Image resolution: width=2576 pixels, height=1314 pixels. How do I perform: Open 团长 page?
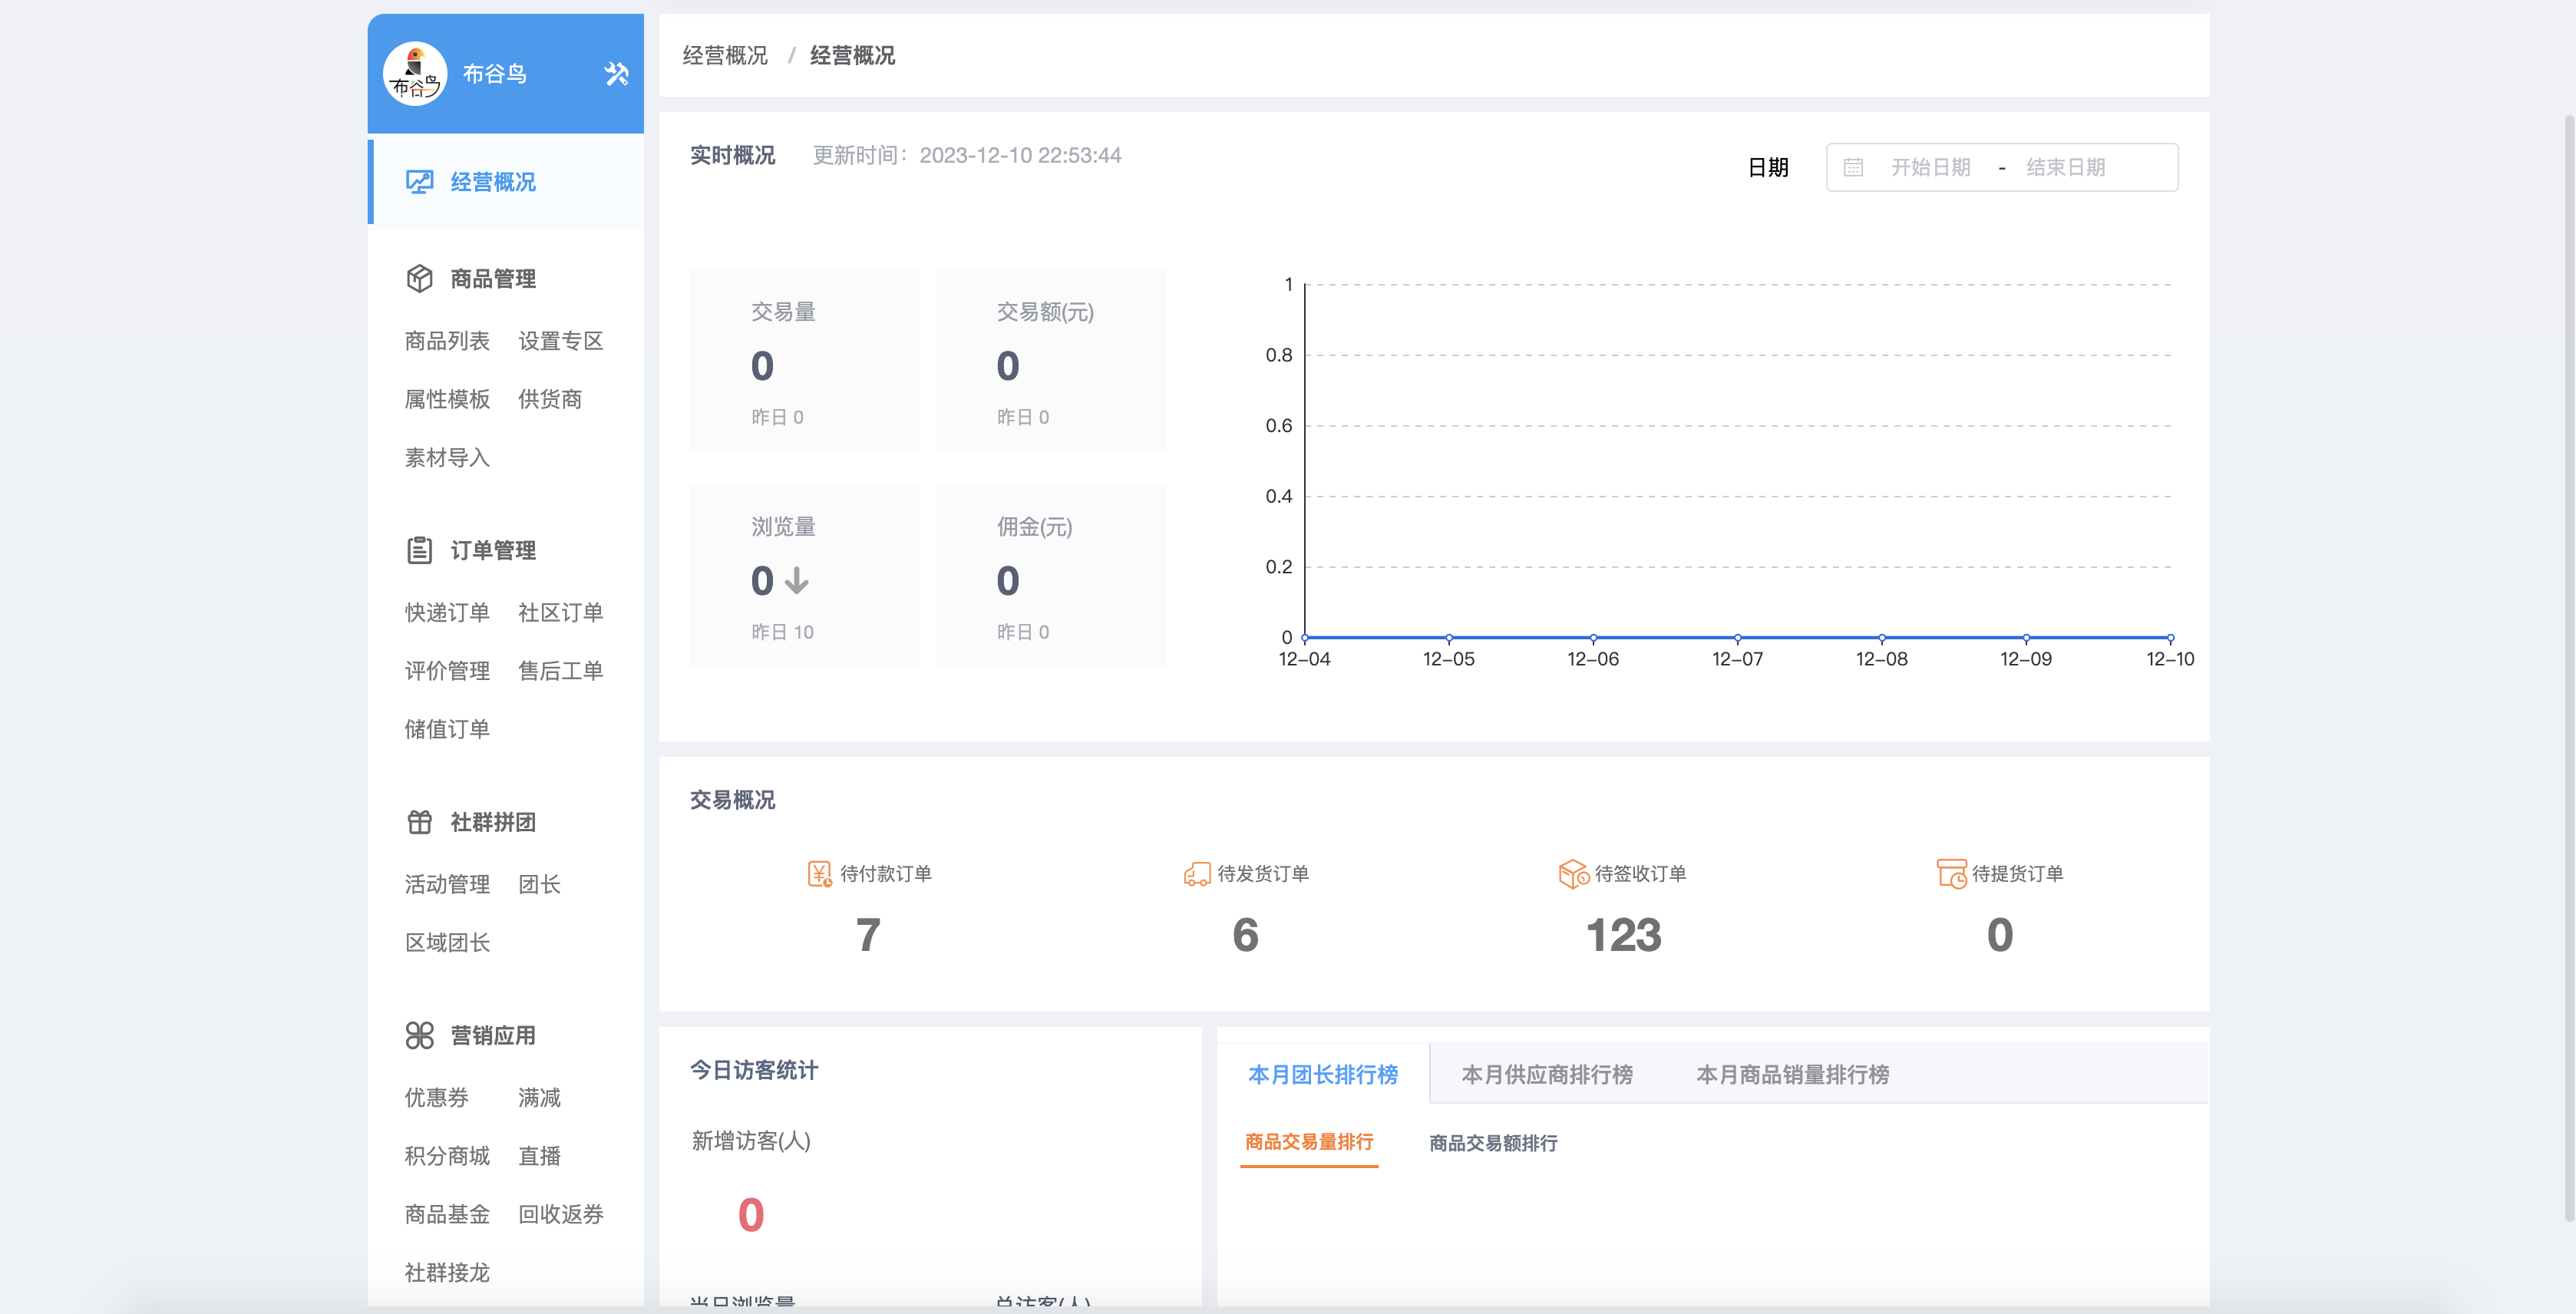(x=539, y=884)
